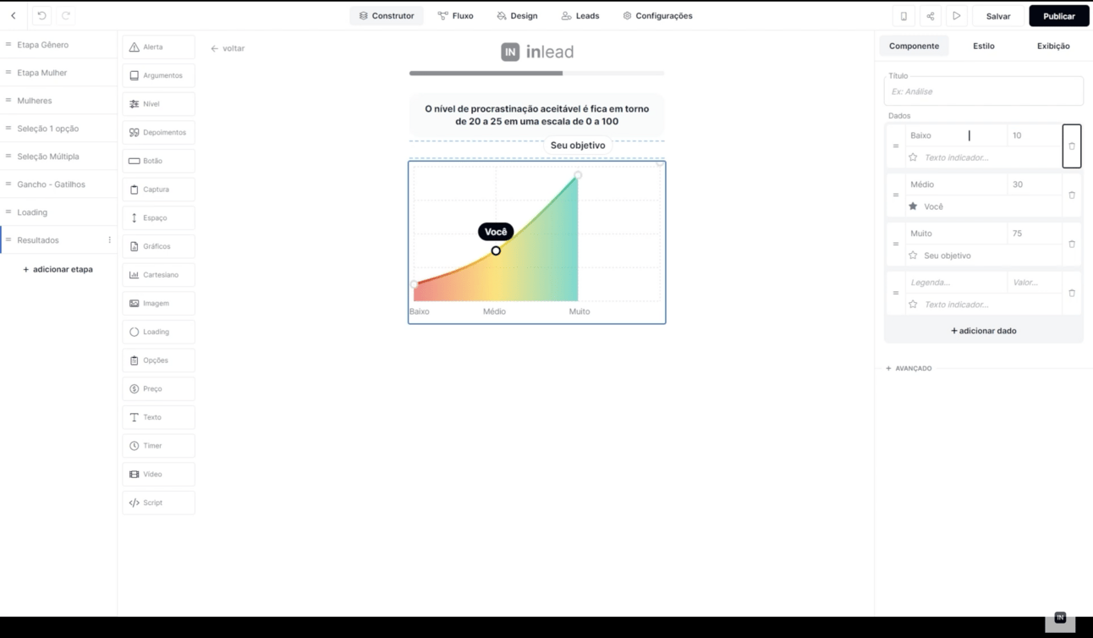The height and width of the screenshot is (638, 1093).
Task: Open options menu for Resultados step
Action: pyautogui.click(x=110, y=240)
